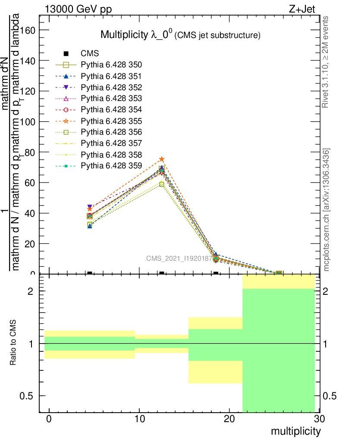Viewport: 339px width, 442px height.
Task: Click the Pythia 6.428 353 magenta triangle marker
Action: (66, 99)
